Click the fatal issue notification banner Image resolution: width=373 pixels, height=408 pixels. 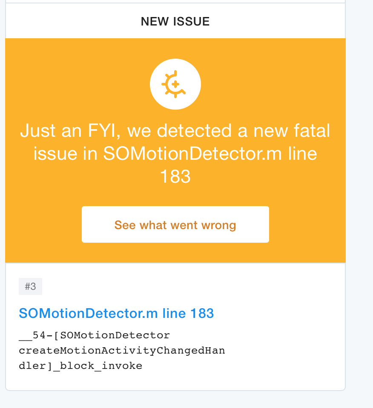click(x=175, y=149)
